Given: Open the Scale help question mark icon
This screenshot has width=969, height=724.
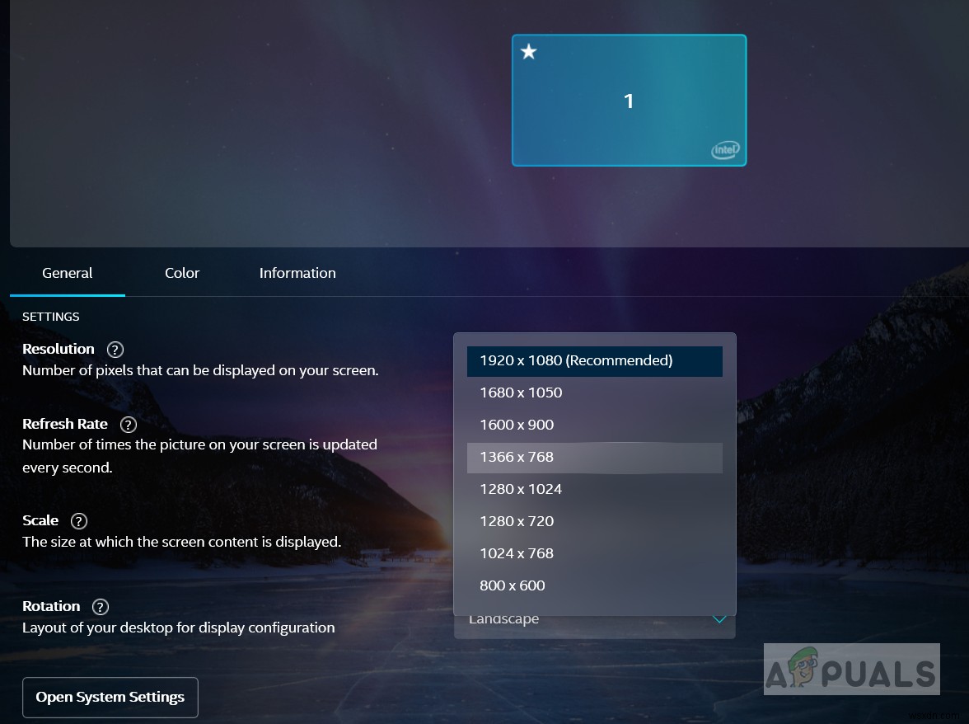Looking at the screenshot, I should click(x=78, y=521).
